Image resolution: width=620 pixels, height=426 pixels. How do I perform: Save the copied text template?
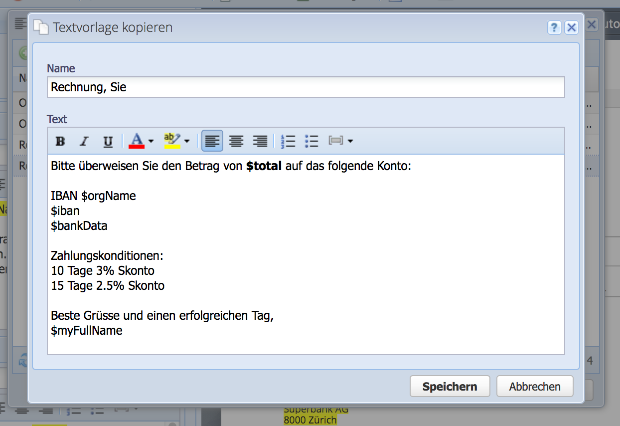450,386
